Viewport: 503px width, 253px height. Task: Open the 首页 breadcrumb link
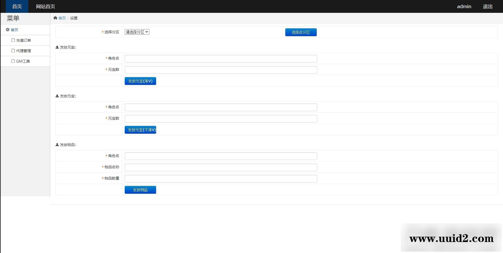coord(62,18)
